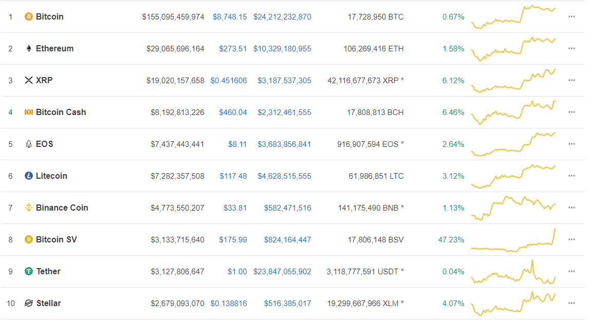
Task: Open Binance Coin price sparkline chart
Action: tap(513, 208)
